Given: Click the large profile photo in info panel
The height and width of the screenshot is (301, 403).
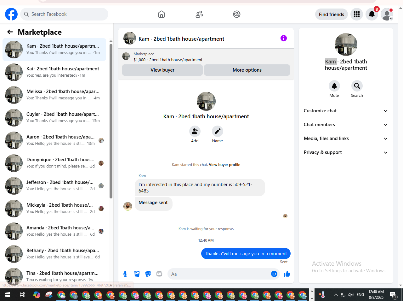Looking at the screenshot, I should click(346, 44).
